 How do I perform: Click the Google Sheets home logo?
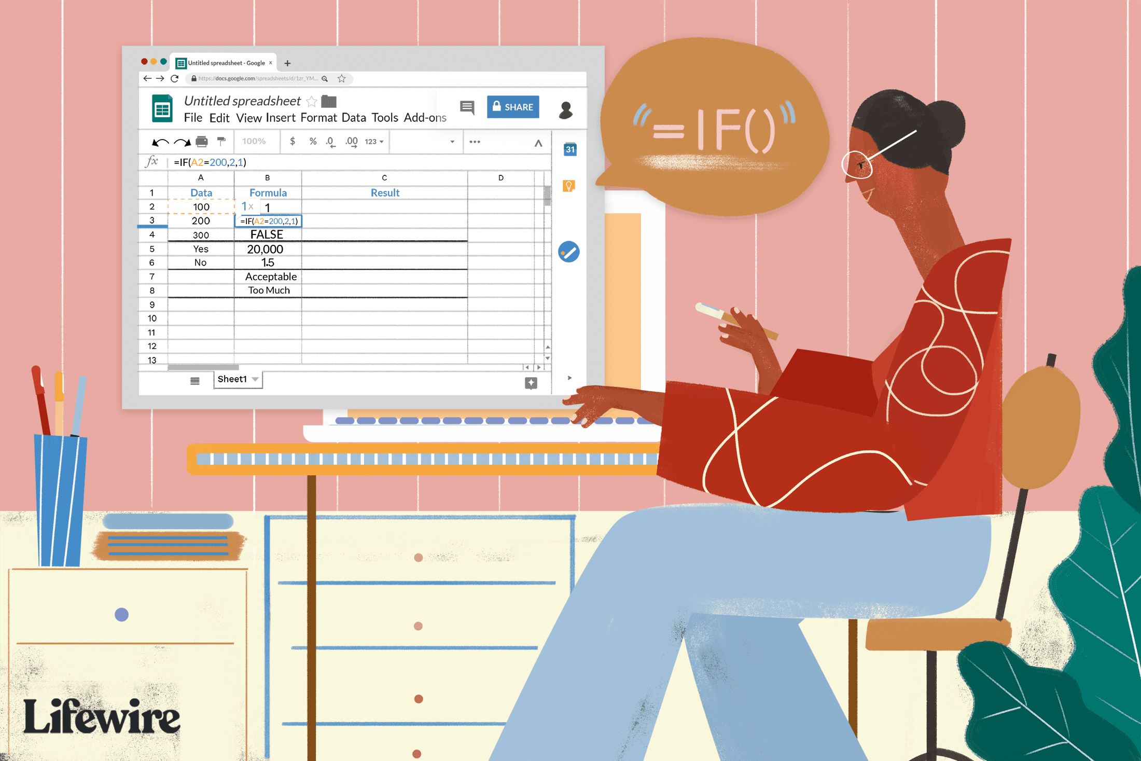tap(162, 108)
